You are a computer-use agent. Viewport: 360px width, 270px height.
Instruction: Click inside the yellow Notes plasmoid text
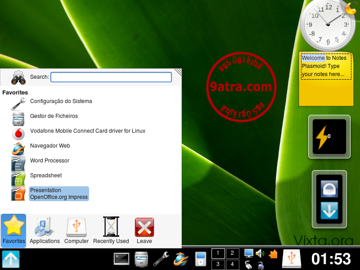click(326, 66)
